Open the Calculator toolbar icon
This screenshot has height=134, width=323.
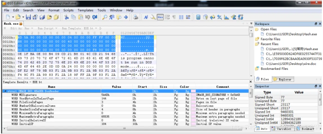click(x=198, y=17)
